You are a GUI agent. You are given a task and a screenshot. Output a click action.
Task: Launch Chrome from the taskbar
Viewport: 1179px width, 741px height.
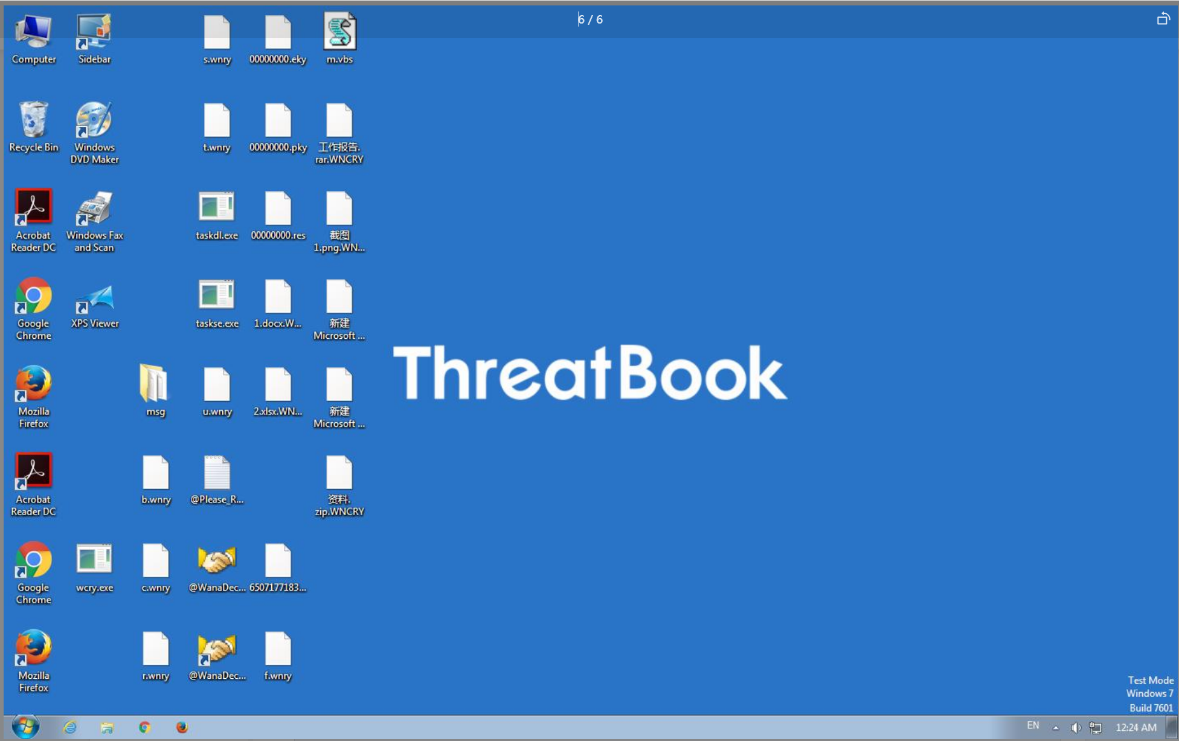pyautogui.click(x=144, y=727)
